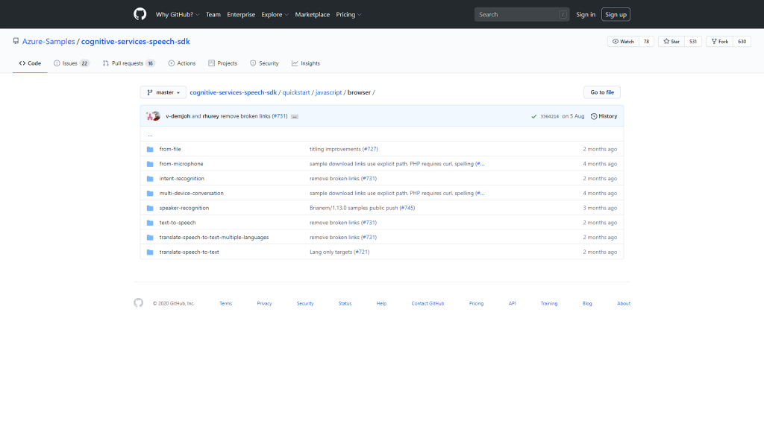
Task: Go to the Enterprise page
Action: (241, 15)
